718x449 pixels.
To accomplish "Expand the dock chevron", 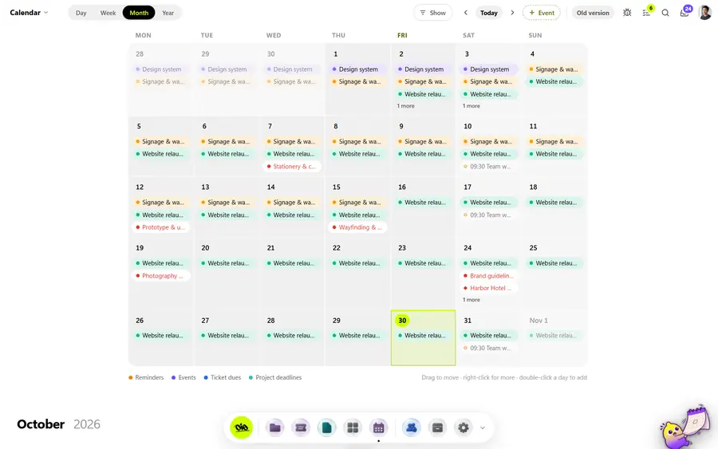I will click(482, 428).
